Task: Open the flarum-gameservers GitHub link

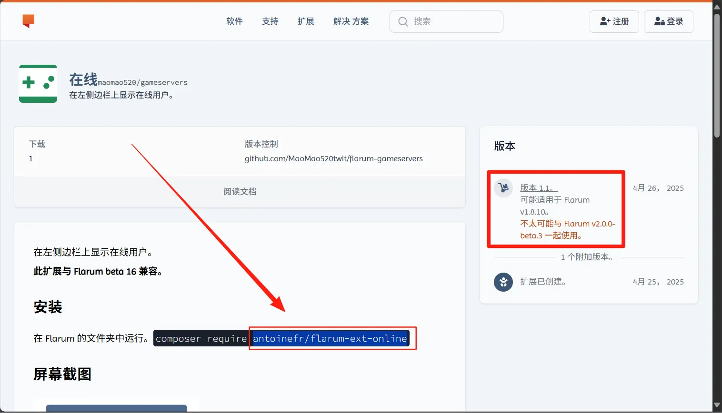Action: (x=333, y=158)
